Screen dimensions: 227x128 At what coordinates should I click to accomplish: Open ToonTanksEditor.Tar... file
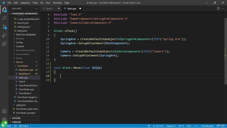tap(24, 101)
